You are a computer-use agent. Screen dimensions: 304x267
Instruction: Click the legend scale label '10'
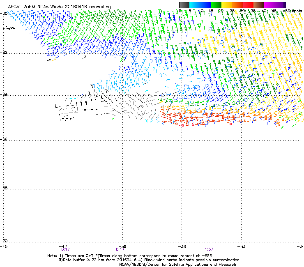[201, 11]
